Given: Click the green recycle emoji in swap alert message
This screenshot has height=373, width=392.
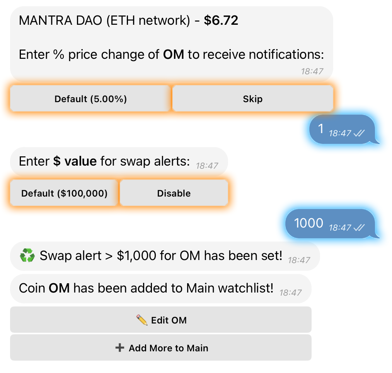Looking at the screenshot, I should click(27, 255).
